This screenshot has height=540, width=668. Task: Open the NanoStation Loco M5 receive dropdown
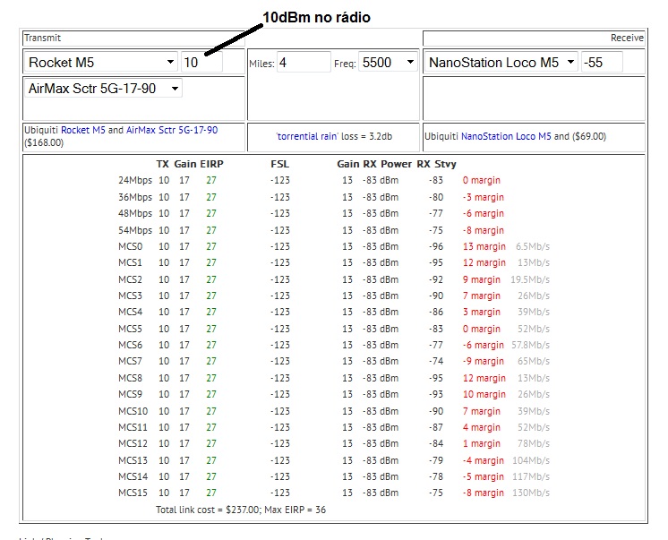pyautogui.click(x=501, y=62)
